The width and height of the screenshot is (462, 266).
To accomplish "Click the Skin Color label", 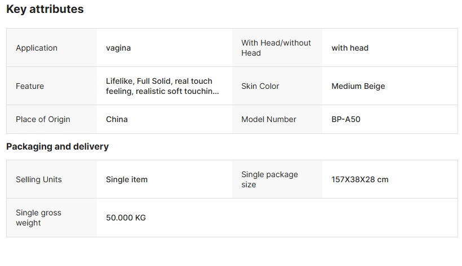I will pos(260,86).
